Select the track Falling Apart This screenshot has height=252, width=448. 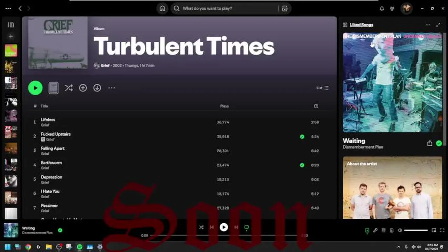pyautogui.click(x=53, y=148)
